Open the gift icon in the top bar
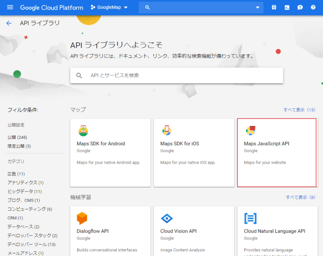 point(274,7)
